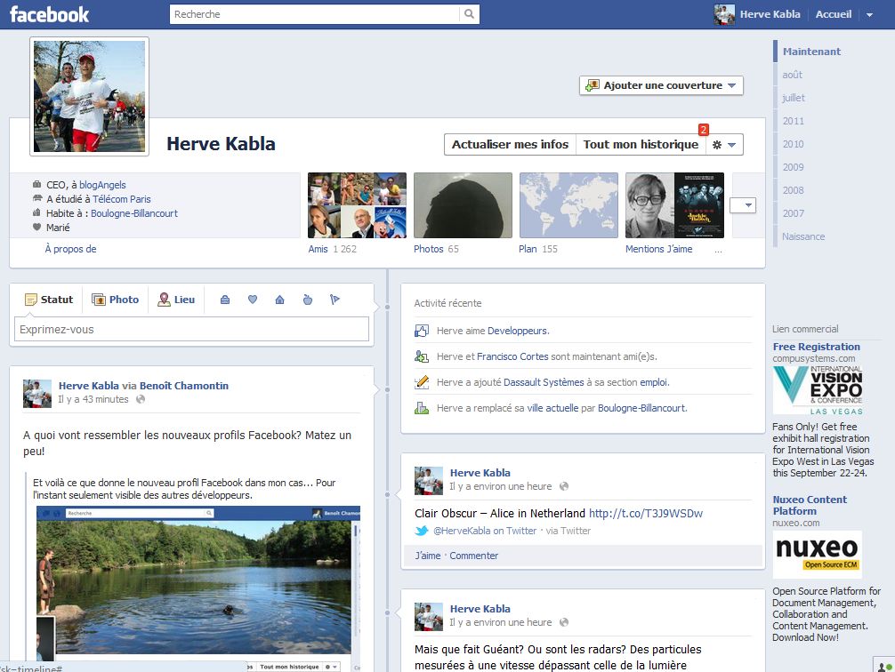This screenshot has width=895, height=672.
Task: Open the Plan map thumbnail
Action: pyautogui.click(x=568, y=205)
